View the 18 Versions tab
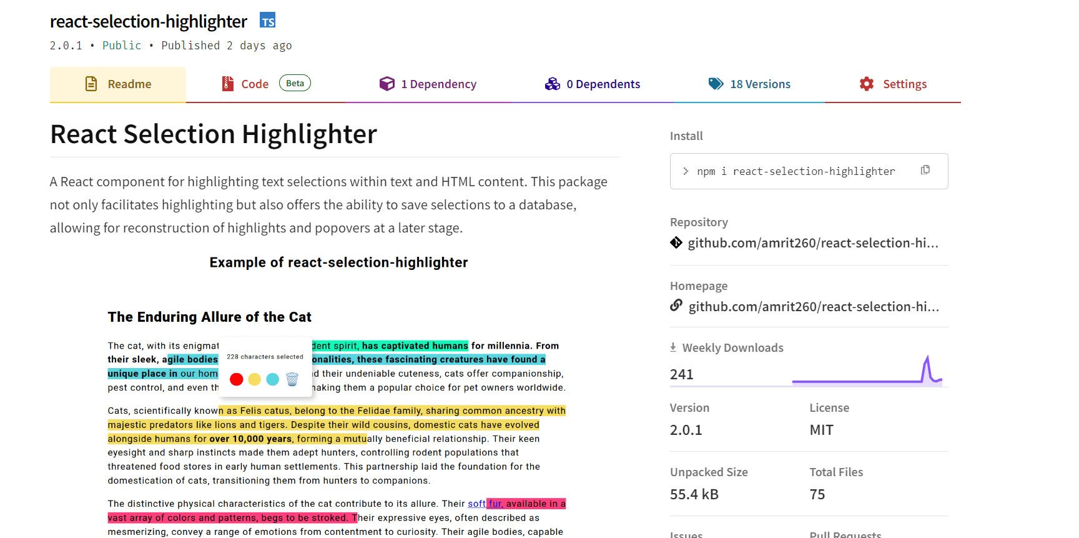This screenshot has height=538, width=1079. 760,84
